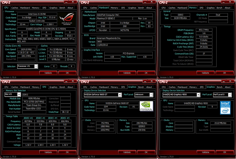The height and width of the screenshot is (159, 236).
Task: Click the LPCIO NCT6776 field
Action: (x=125, y=30)
